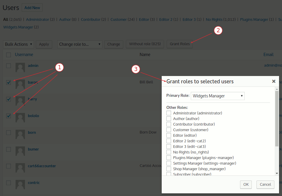Expand the Bulk Actions dropdown
Image resolution: width=282 pixels, height=196 pixels.
point(18,44)
